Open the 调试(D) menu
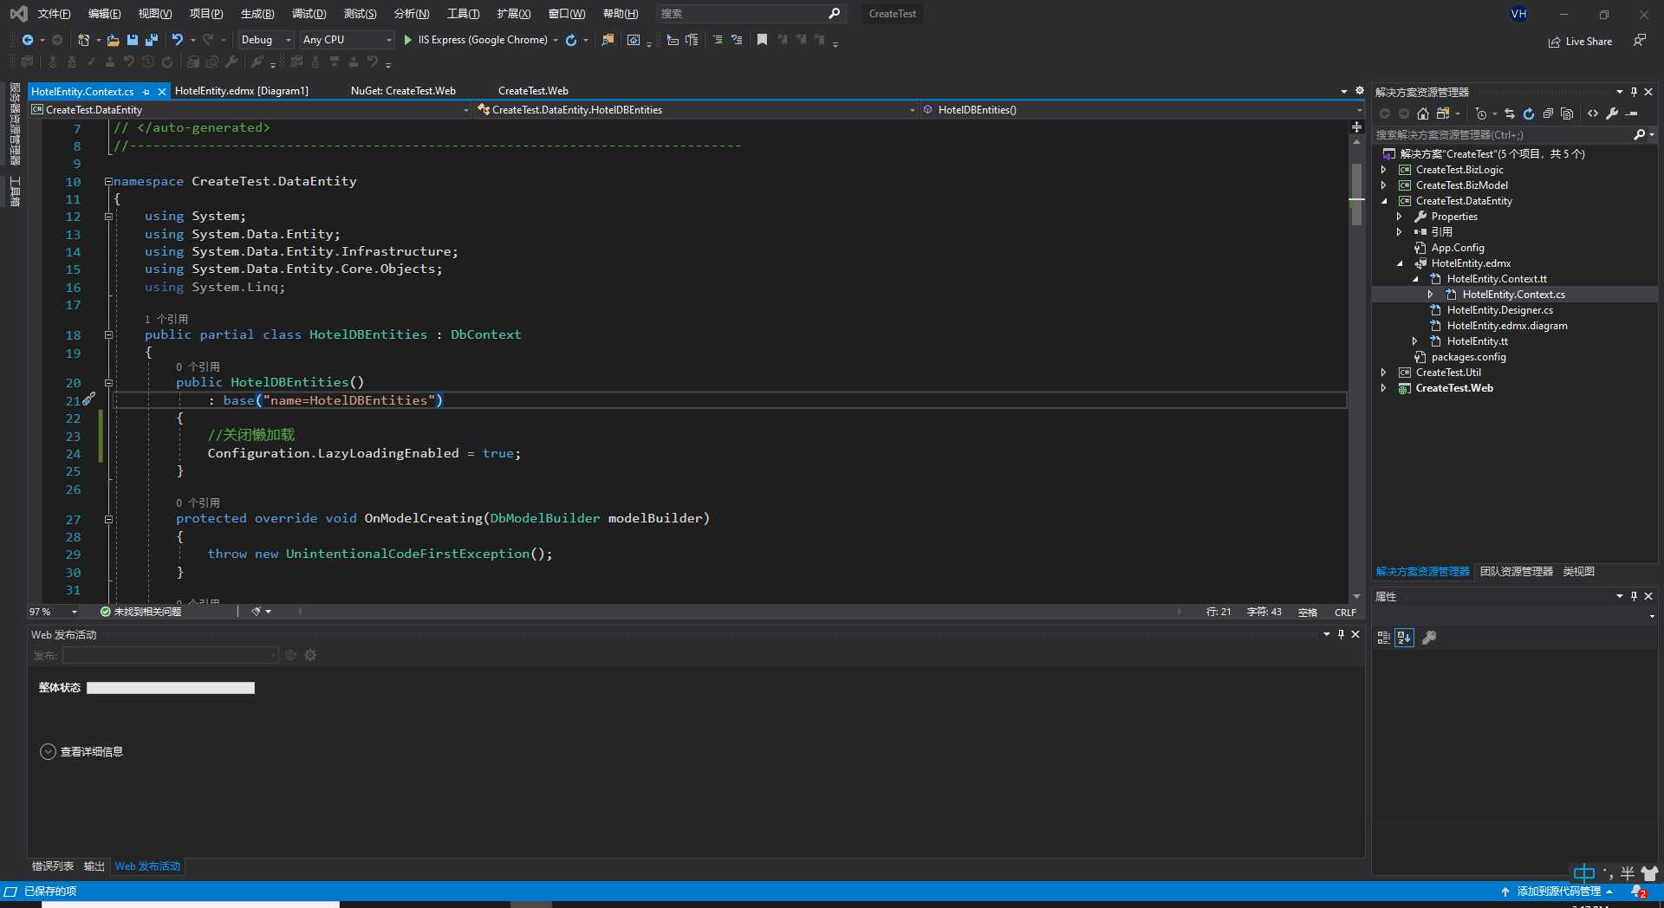Screen dimensions: 1664x908 pos(309,14)
